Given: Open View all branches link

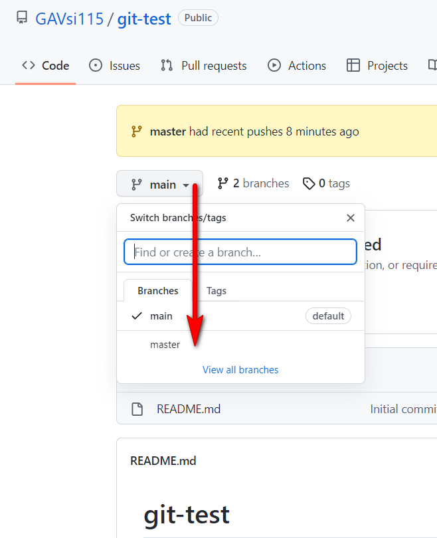Looking at the screenshot, I should pyautogui.click(x=240, y=370).
